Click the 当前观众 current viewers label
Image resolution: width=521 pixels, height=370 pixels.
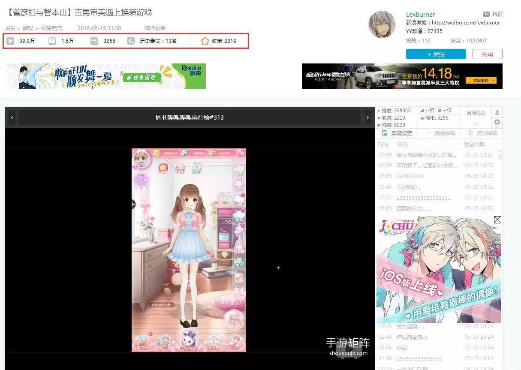[476, 113]
